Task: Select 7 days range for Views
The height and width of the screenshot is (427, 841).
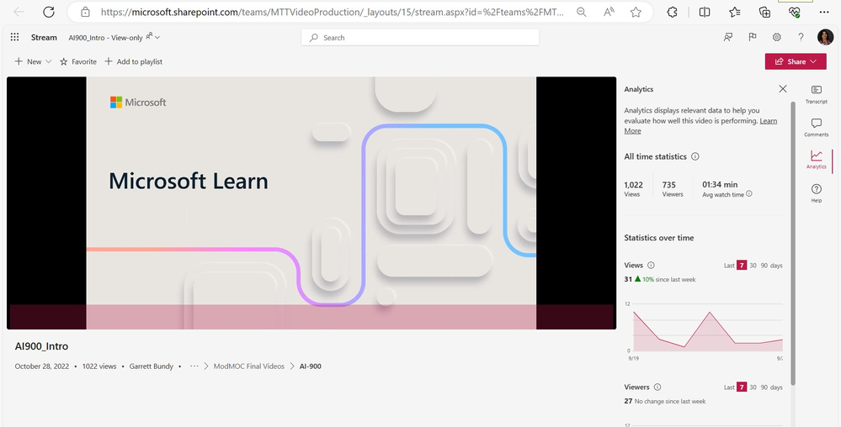Action: tap(742, 266)
